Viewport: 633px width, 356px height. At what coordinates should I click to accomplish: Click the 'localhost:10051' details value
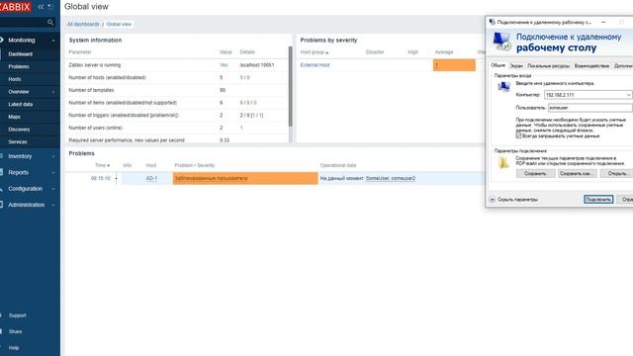pyautogui.click(x=257, y=65)
